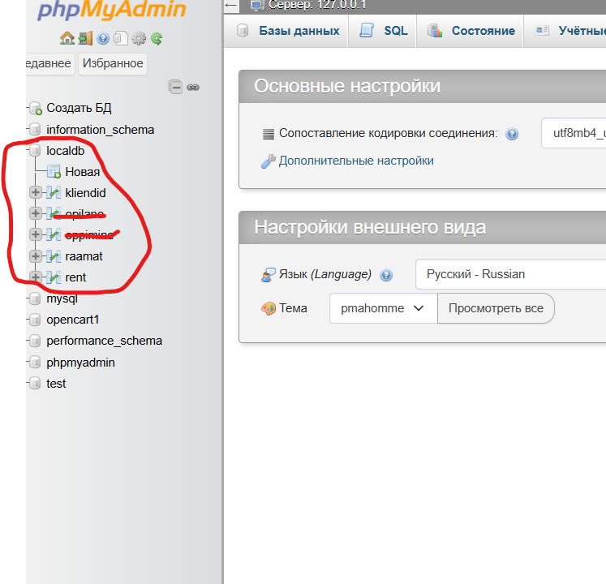This screenshot has height=584, width=606.
Task: Reload navigation panel with green refresh icon
Action: [x=157, y=38]
